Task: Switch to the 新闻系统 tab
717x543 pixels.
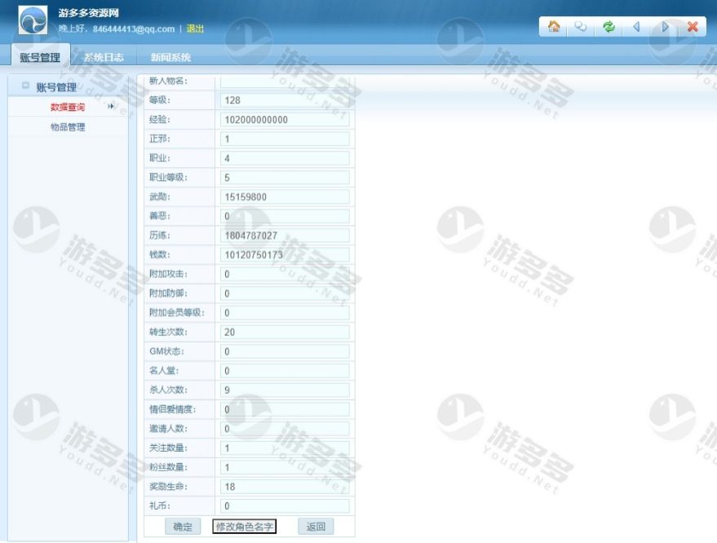Action: 170,57
